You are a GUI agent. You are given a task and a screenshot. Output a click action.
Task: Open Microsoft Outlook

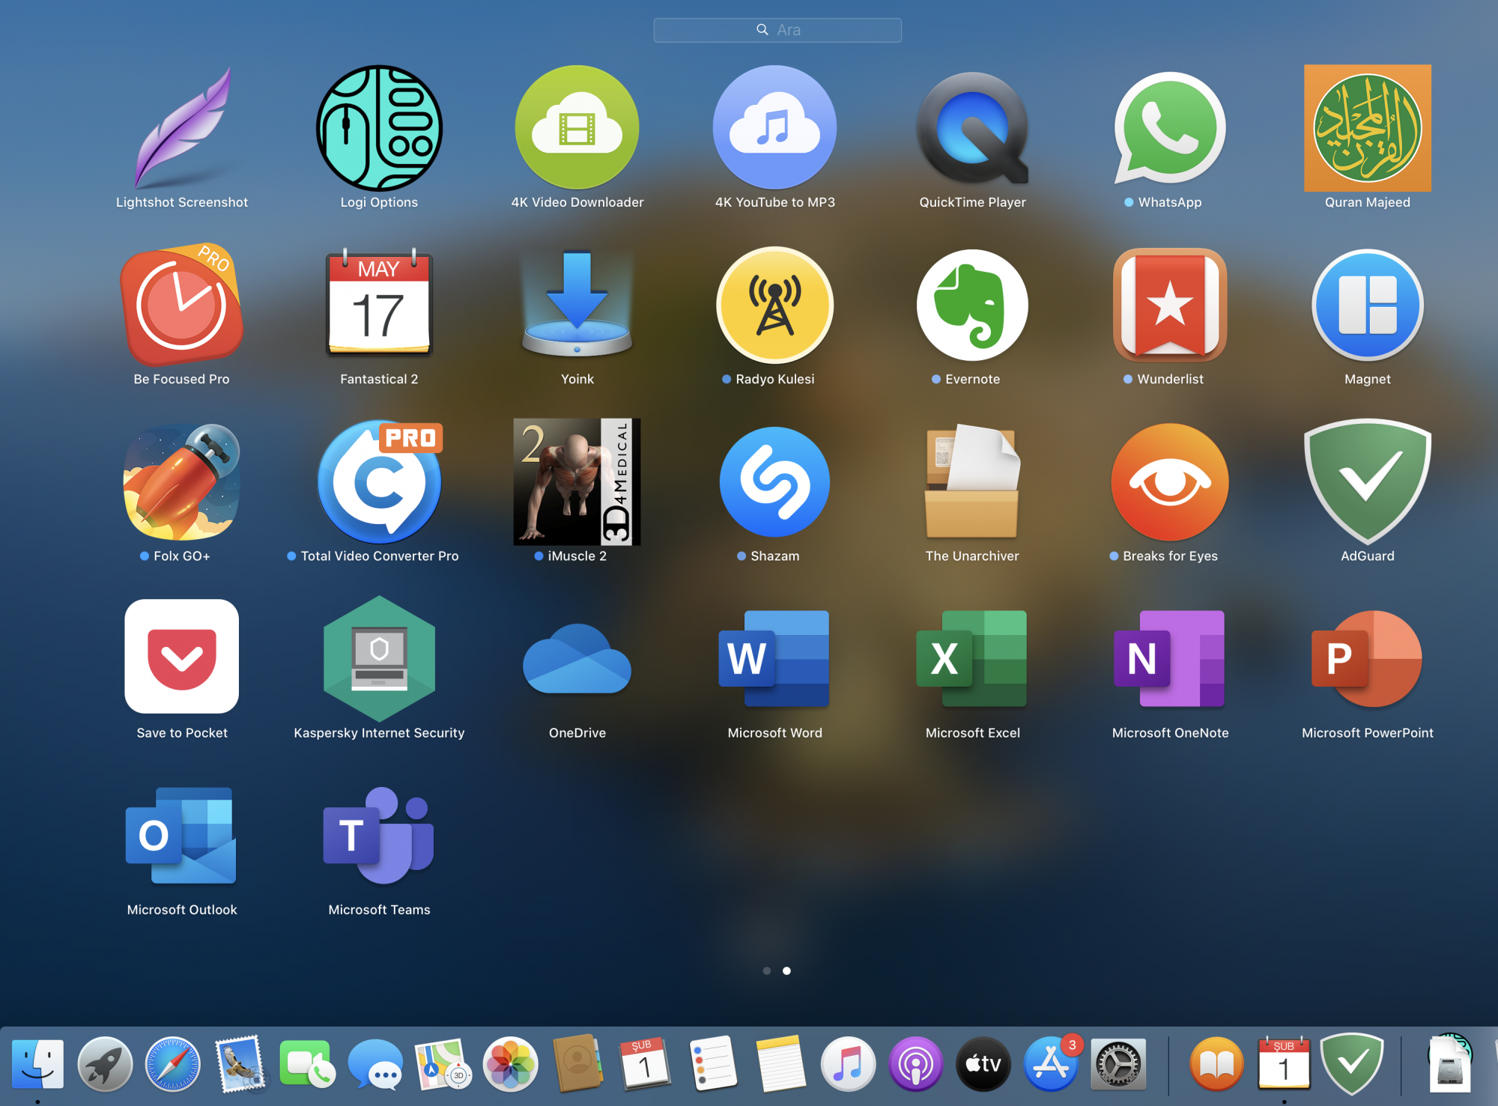click(182, 836)
